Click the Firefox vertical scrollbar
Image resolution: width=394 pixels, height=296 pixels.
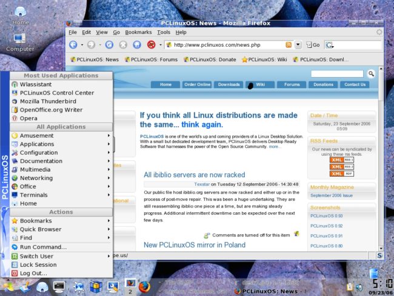[x=381, y=158]
